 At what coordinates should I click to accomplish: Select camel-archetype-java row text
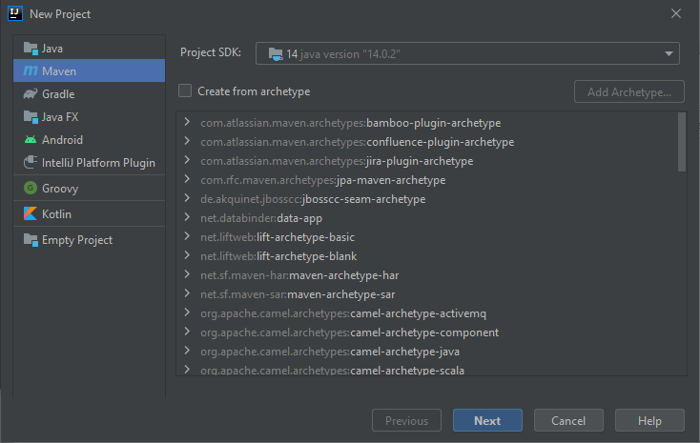tap(330, 352)
